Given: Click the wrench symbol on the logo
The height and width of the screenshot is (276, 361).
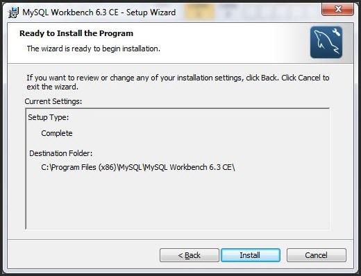Looking at the screenshot, I should click(336, 32).
